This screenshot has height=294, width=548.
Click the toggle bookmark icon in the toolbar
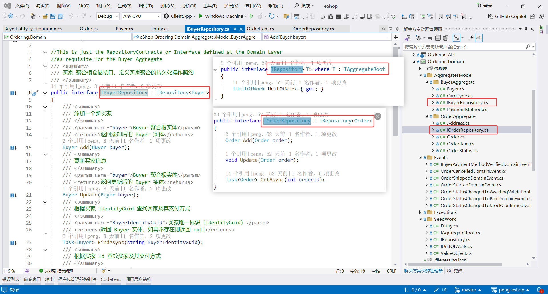441,16
